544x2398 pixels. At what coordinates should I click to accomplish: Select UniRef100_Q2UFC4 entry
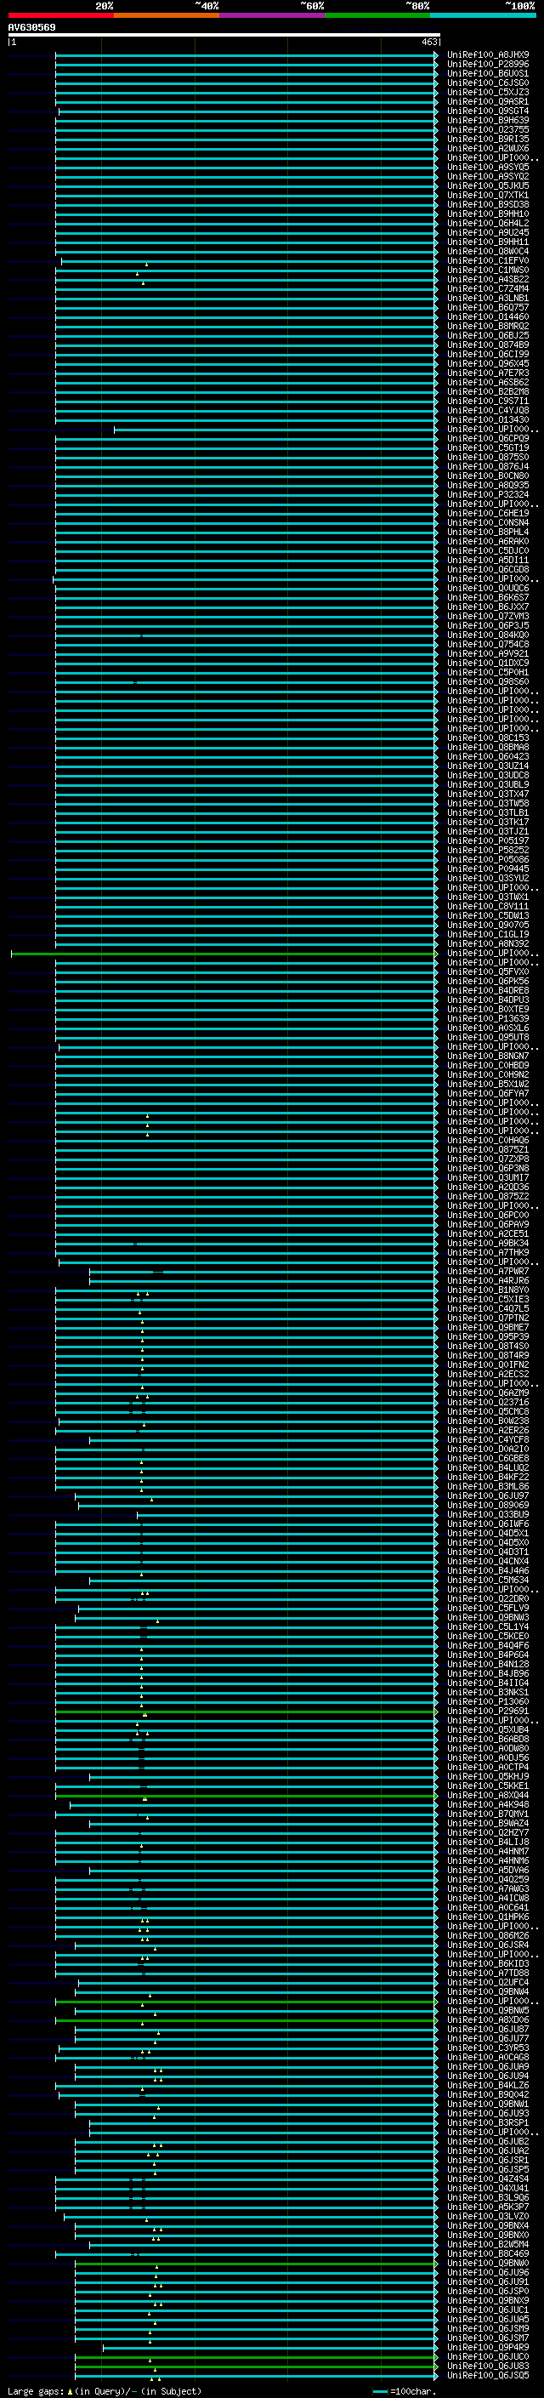click(488, 1982)
